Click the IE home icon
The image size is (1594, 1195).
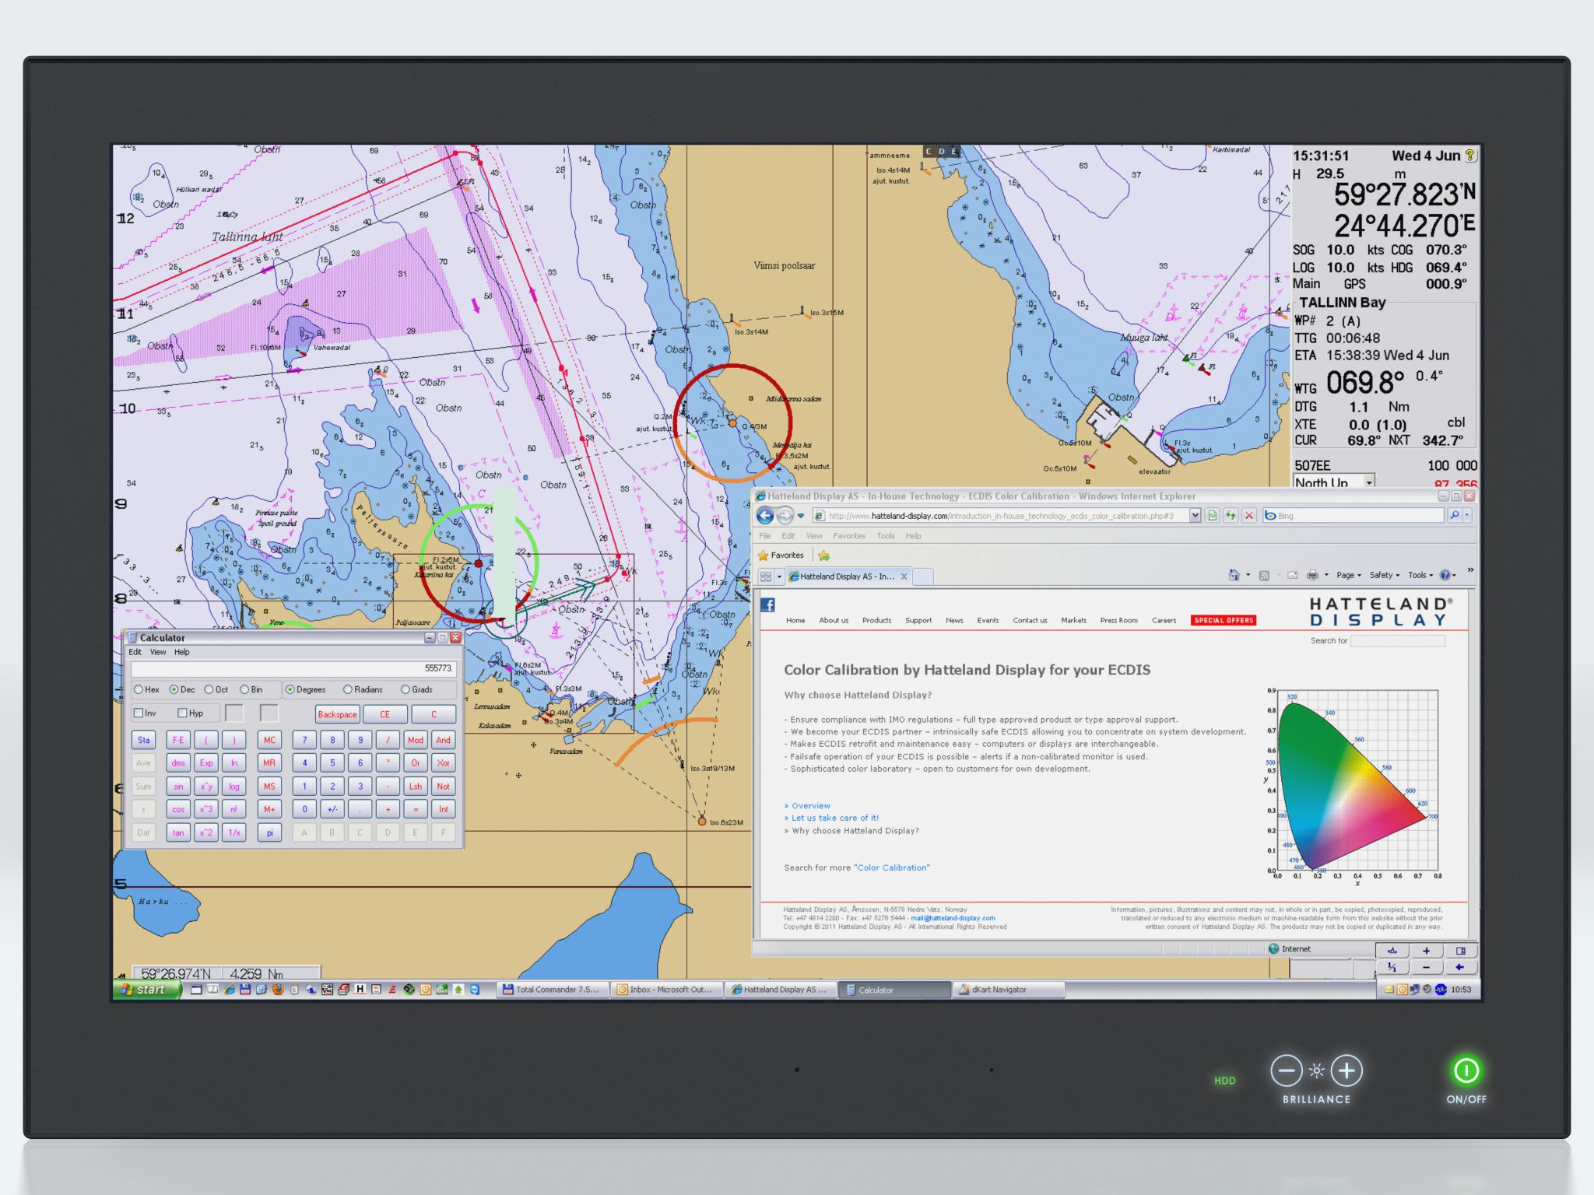point(1234,576)
